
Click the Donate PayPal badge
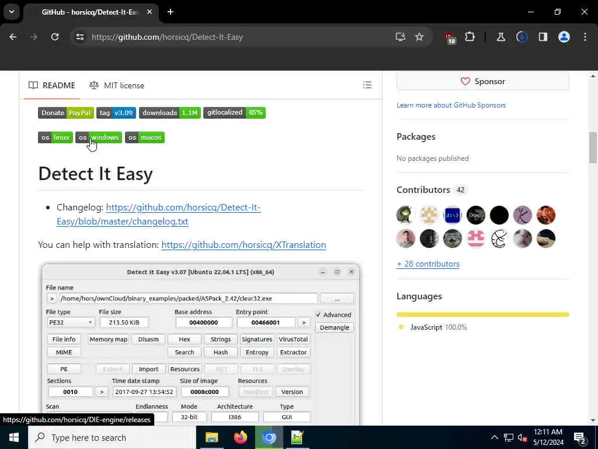point(66,113)
